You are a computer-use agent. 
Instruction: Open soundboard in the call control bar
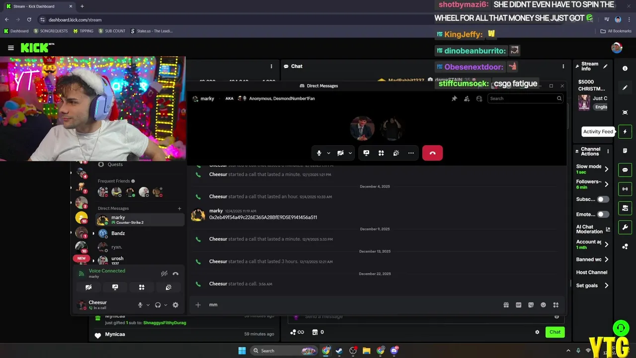[396, 153]
